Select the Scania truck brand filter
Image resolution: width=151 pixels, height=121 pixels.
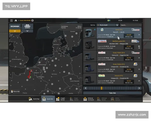pos(15,26)
